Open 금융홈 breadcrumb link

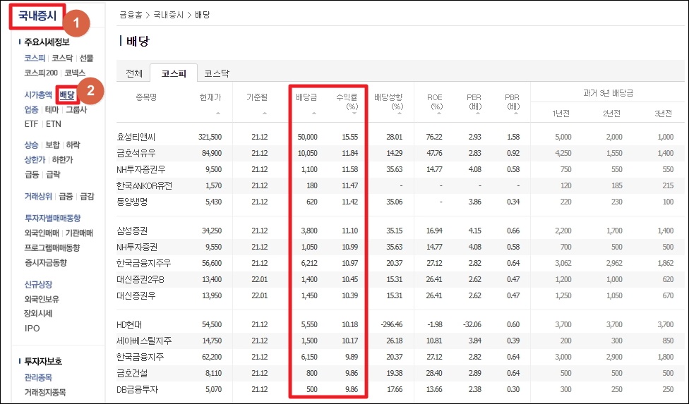[x=131, y=15]
